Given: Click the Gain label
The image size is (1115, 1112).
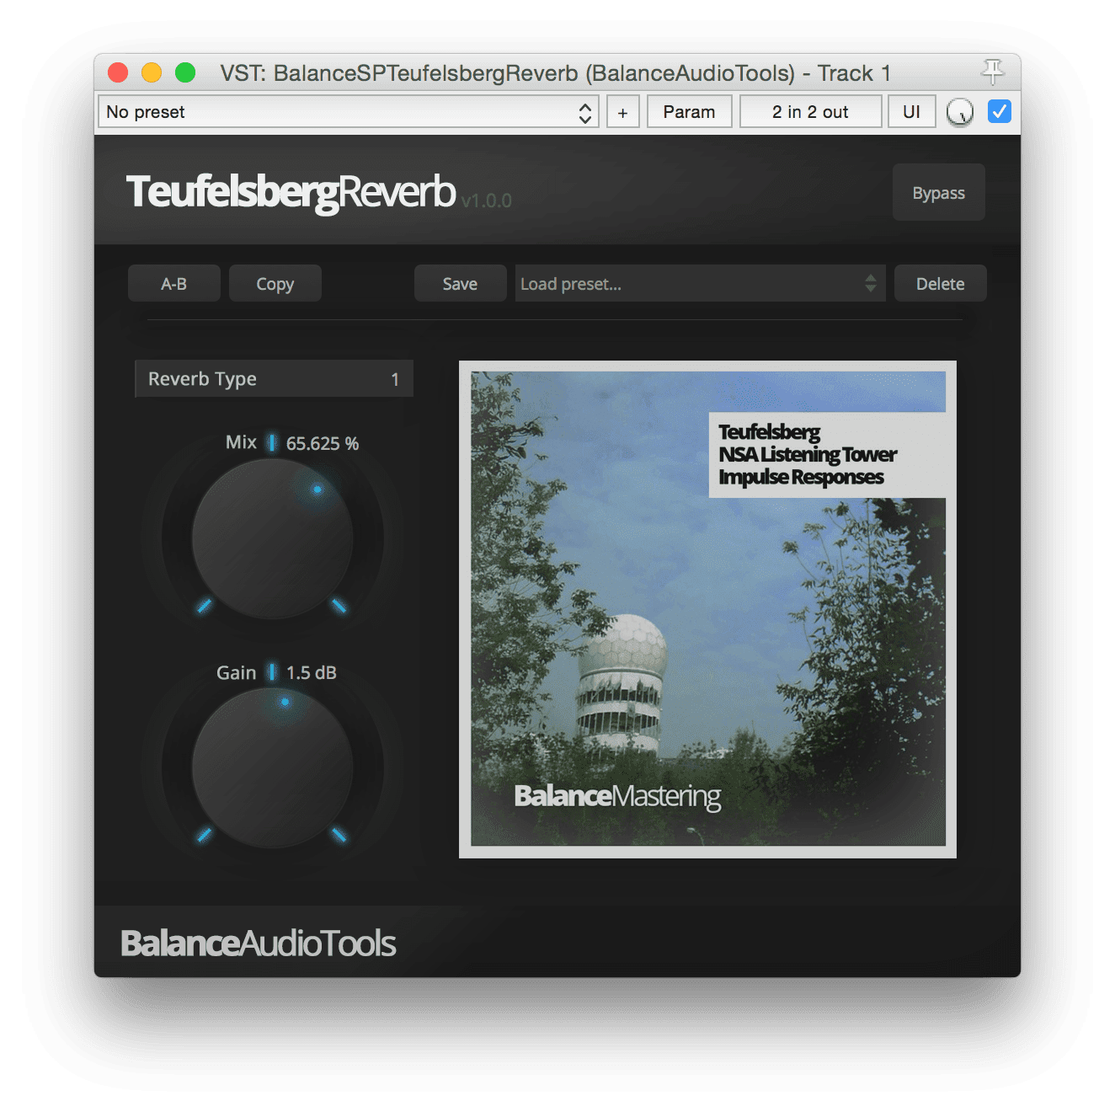Looking at the screenshot, I should point(236,672).
